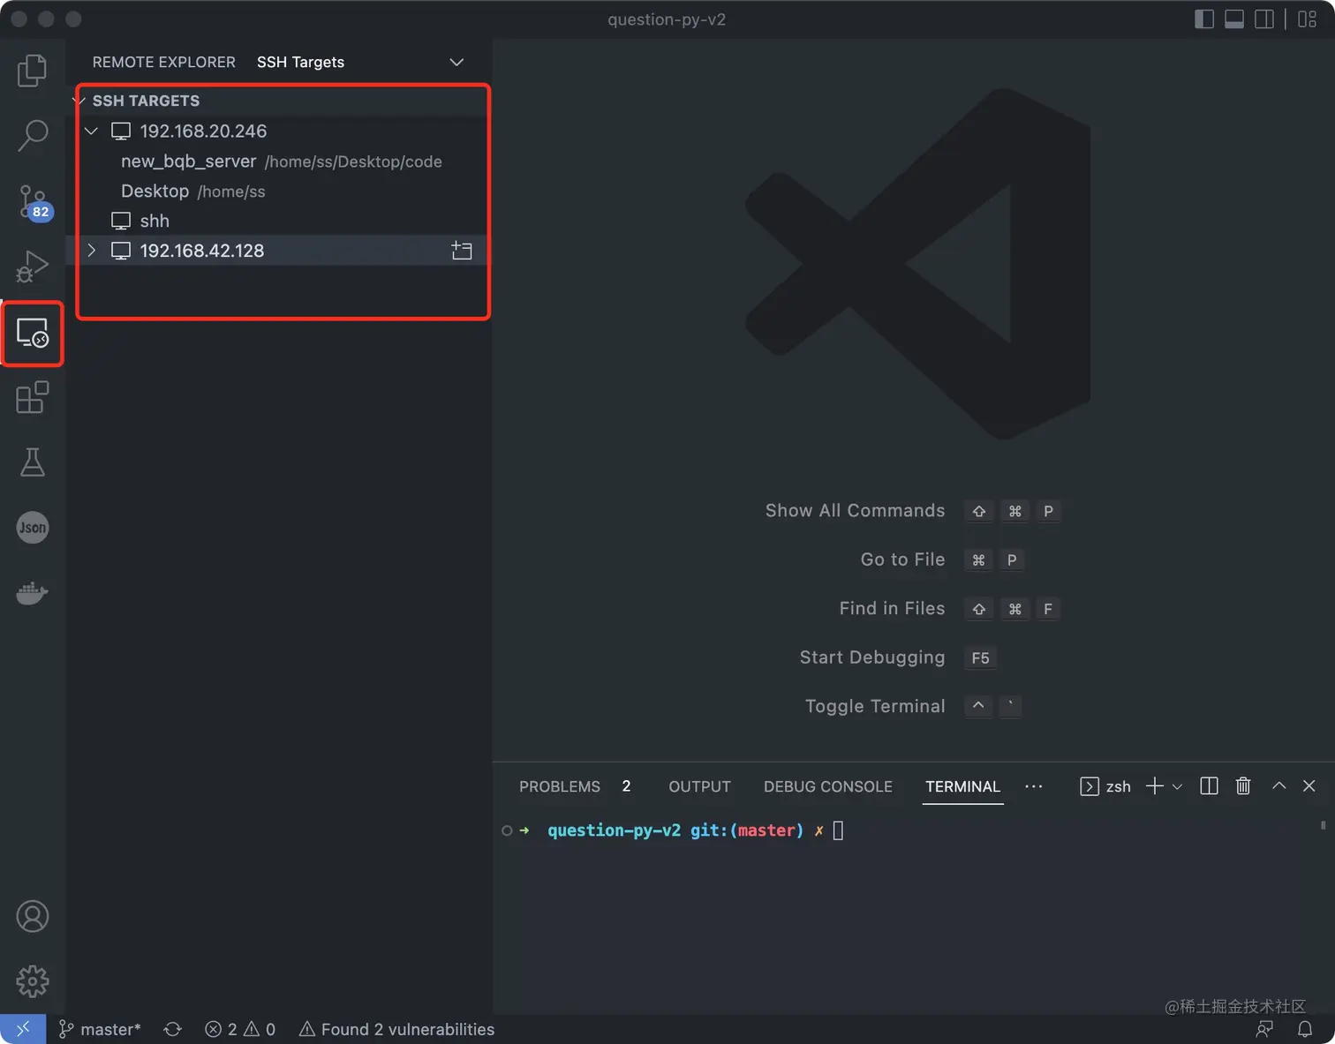
Task: Split the terminal
Action: click(1210, 786)
